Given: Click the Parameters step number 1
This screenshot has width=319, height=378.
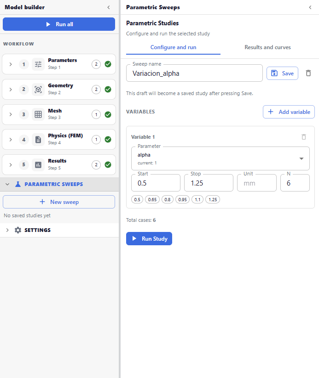Looking at the screenshot, I should pos(23,64).
